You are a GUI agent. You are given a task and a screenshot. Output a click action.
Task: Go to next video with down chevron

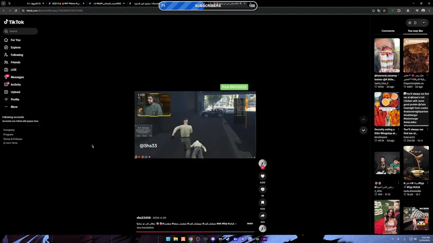[x=363, y=130]
